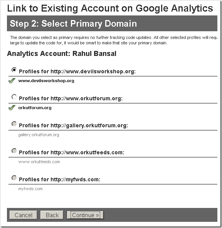Choose the gallery.orkutforum.org profiles radio button
Viewport: 222px width, 228px height.
coord(14,124)
